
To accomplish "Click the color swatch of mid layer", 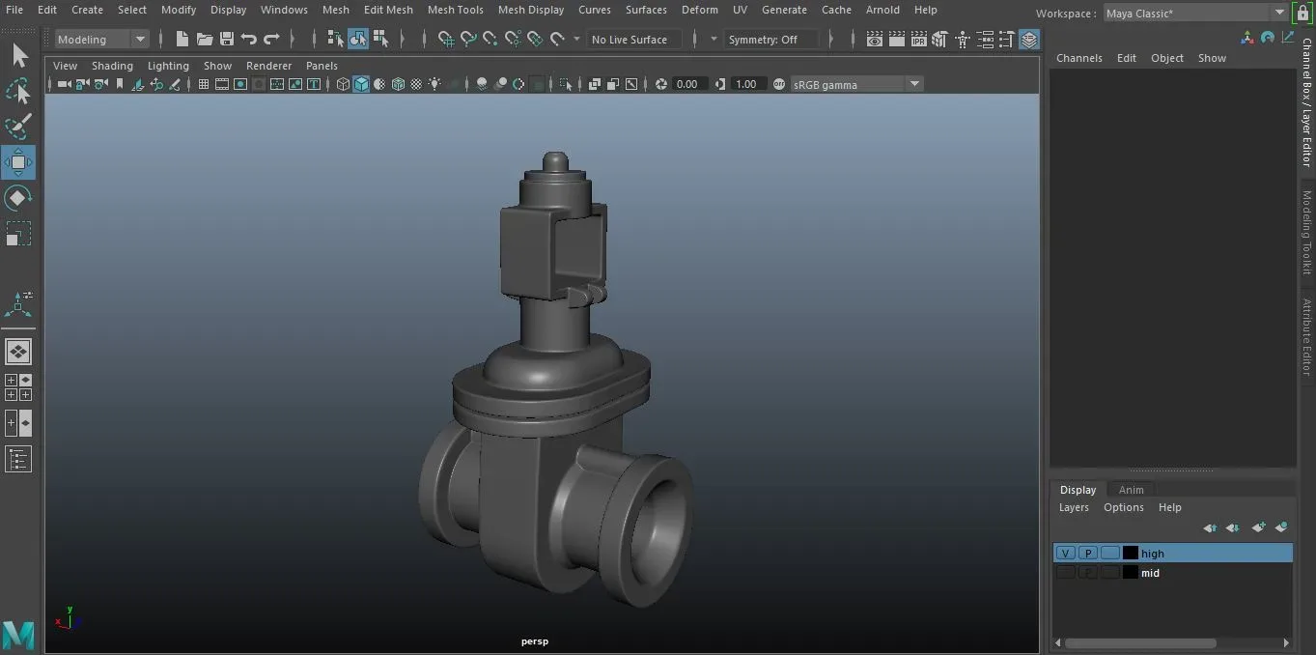I will tap(1130, 573).
